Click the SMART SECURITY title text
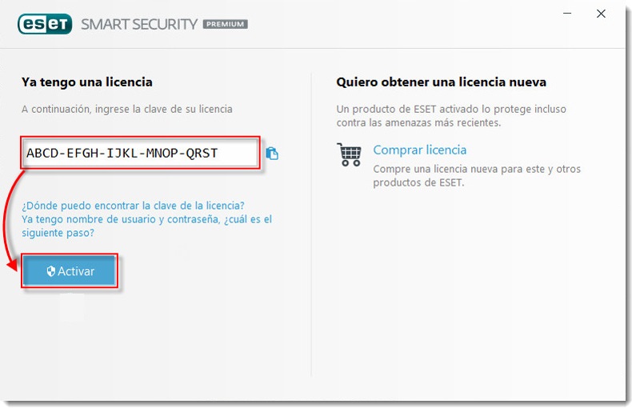Image resolution: width=632 pixels, height=408 pixels. click(x=138, y=24)
